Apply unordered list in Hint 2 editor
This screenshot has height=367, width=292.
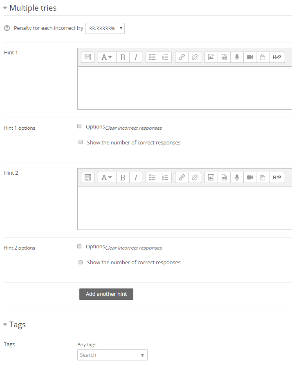[152, 178]
